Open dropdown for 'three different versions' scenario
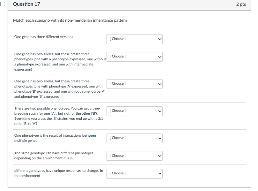 tap(135, 39)
